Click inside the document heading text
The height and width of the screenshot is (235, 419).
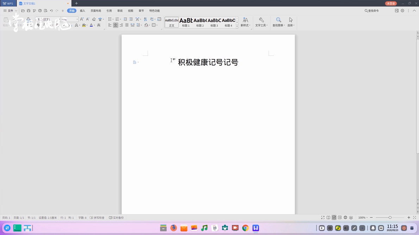[208, 62]
